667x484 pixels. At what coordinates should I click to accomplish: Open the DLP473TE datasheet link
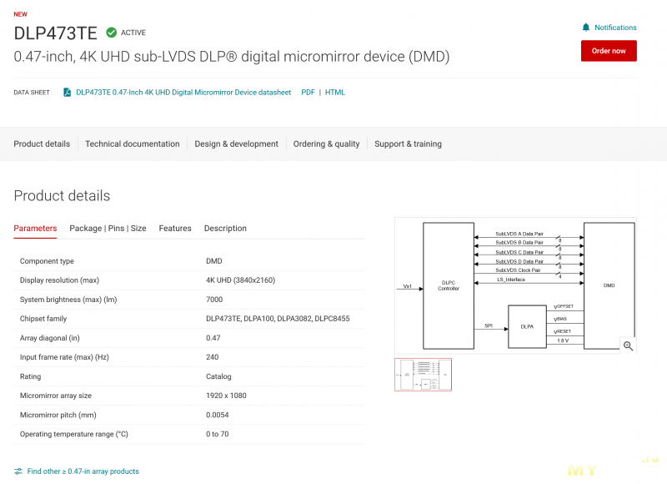pyautogui.click(x=183, y=93)
